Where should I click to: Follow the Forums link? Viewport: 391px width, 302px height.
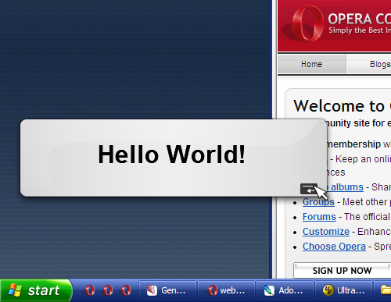(x=319, y=217)
